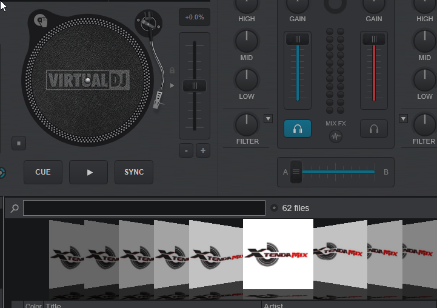Click the +0.0% pitch display
This screenshot has width=437, height=308.
tap(195, 18)
